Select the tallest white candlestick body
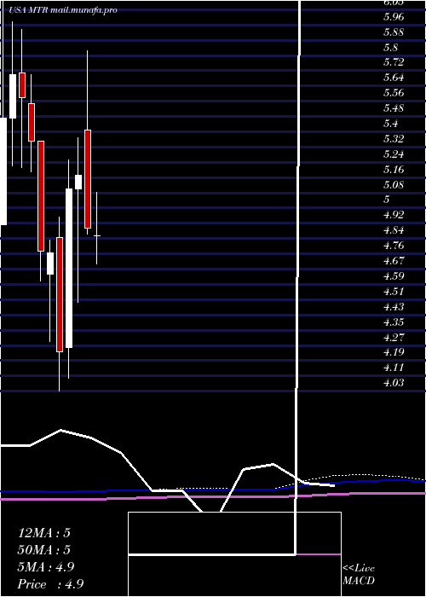The height and width of the screenshot is (597, 426). (x=69, y=268)
